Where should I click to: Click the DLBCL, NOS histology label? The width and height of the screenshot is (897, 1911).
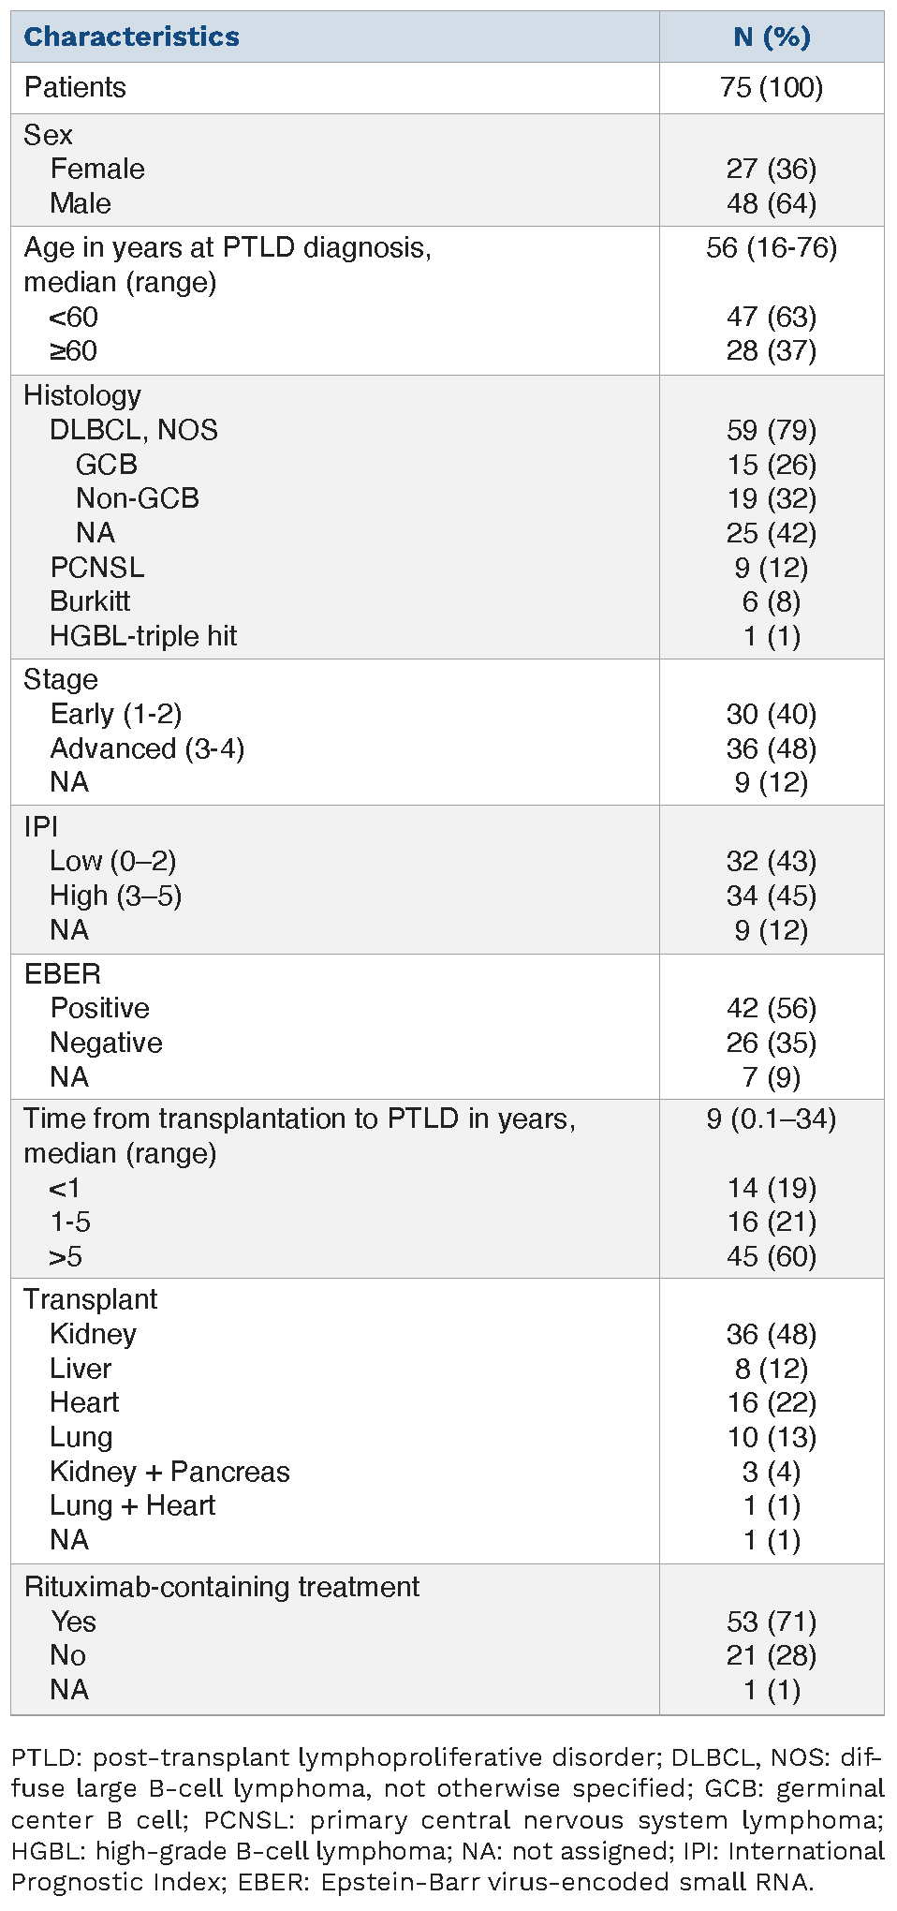(x=134, y=430)
